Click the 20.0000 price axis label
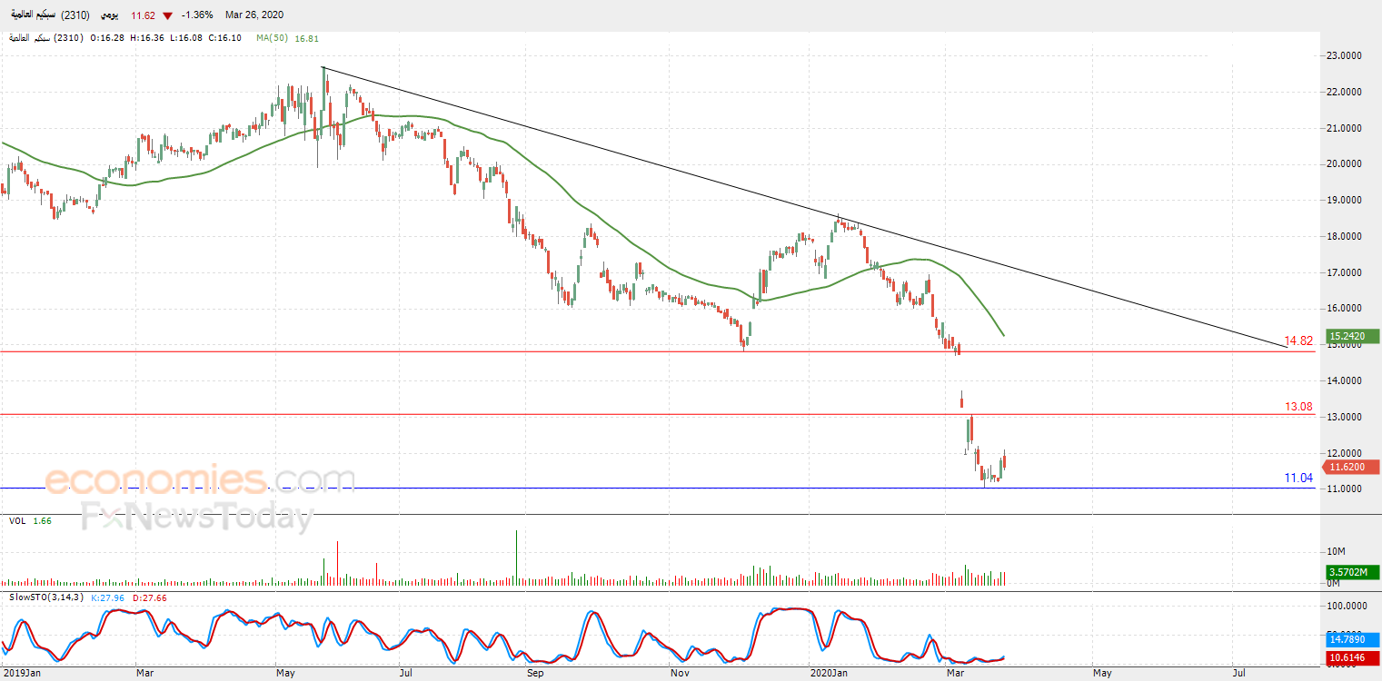 click(1345, 164)
